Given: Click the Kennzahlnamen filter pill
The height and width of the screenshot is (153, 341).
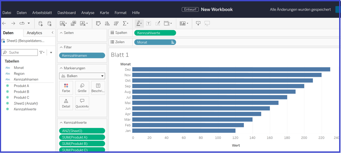Looking at the screenshot, I should [x=82, y=55].
